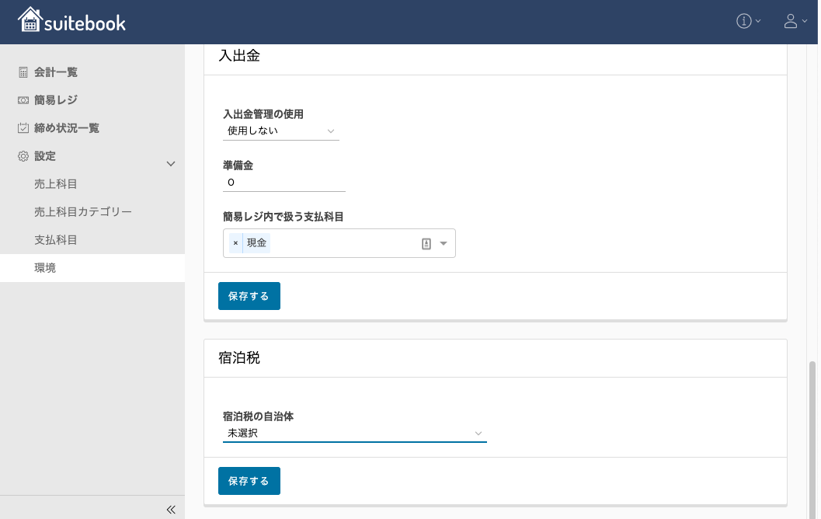Open the 入出金管理の使用 dropdown

[x=281, y=131]
